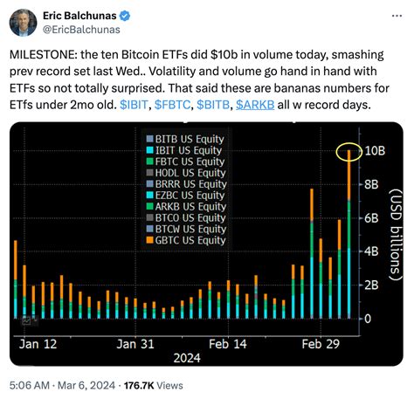Click the small chart icon near zero axis
Image resolution: width=414 pixels, height=399 pixels.
(x=26, y=321)
